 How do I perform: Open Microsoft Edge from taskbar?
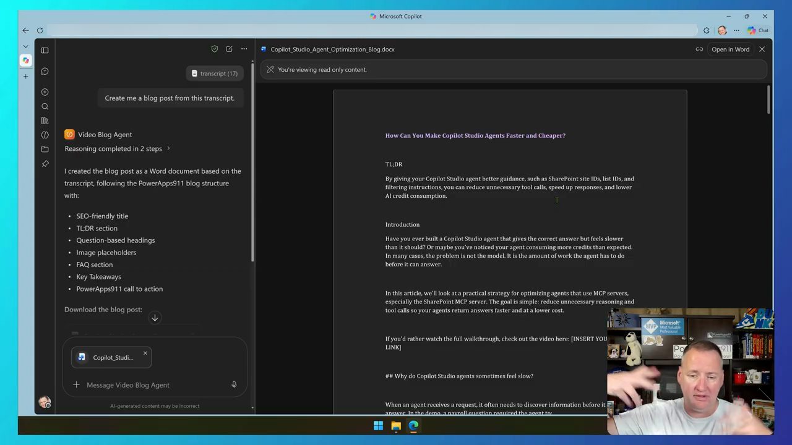[413, 425]
